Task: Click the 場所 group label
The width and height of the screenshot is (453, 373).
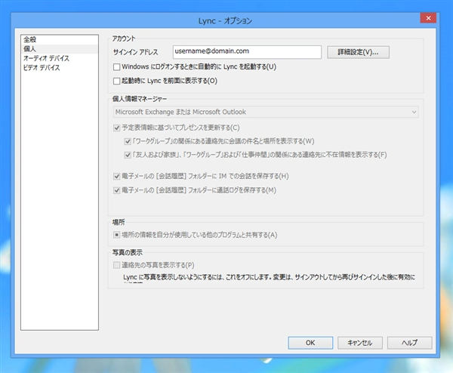Action: 119,222
